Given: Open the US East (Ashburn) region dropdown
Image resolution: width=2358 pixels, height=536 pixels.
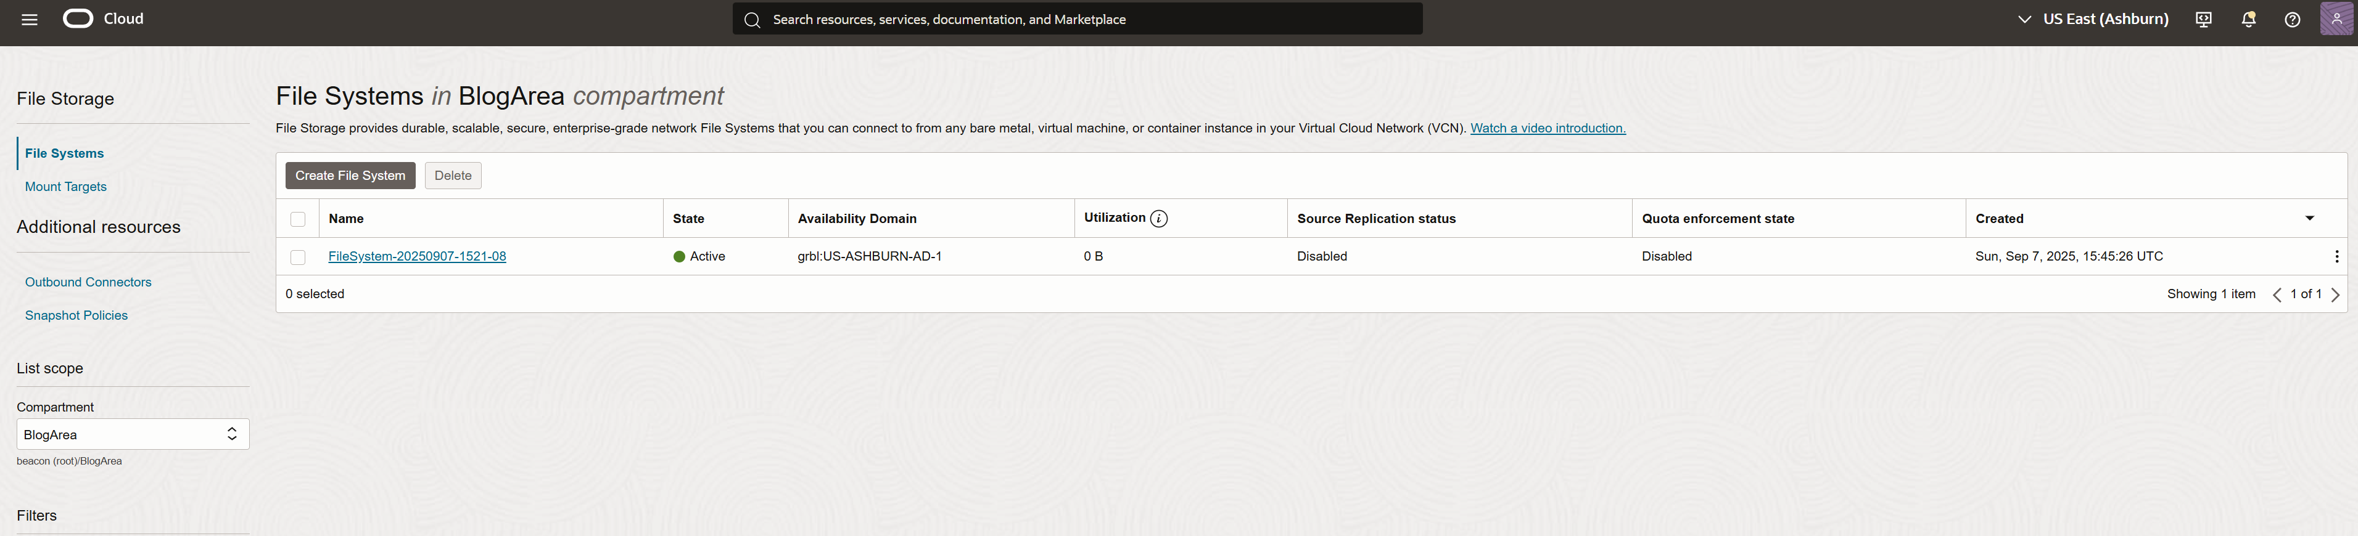Looking at the screenshot, I should pos(2093,19).
